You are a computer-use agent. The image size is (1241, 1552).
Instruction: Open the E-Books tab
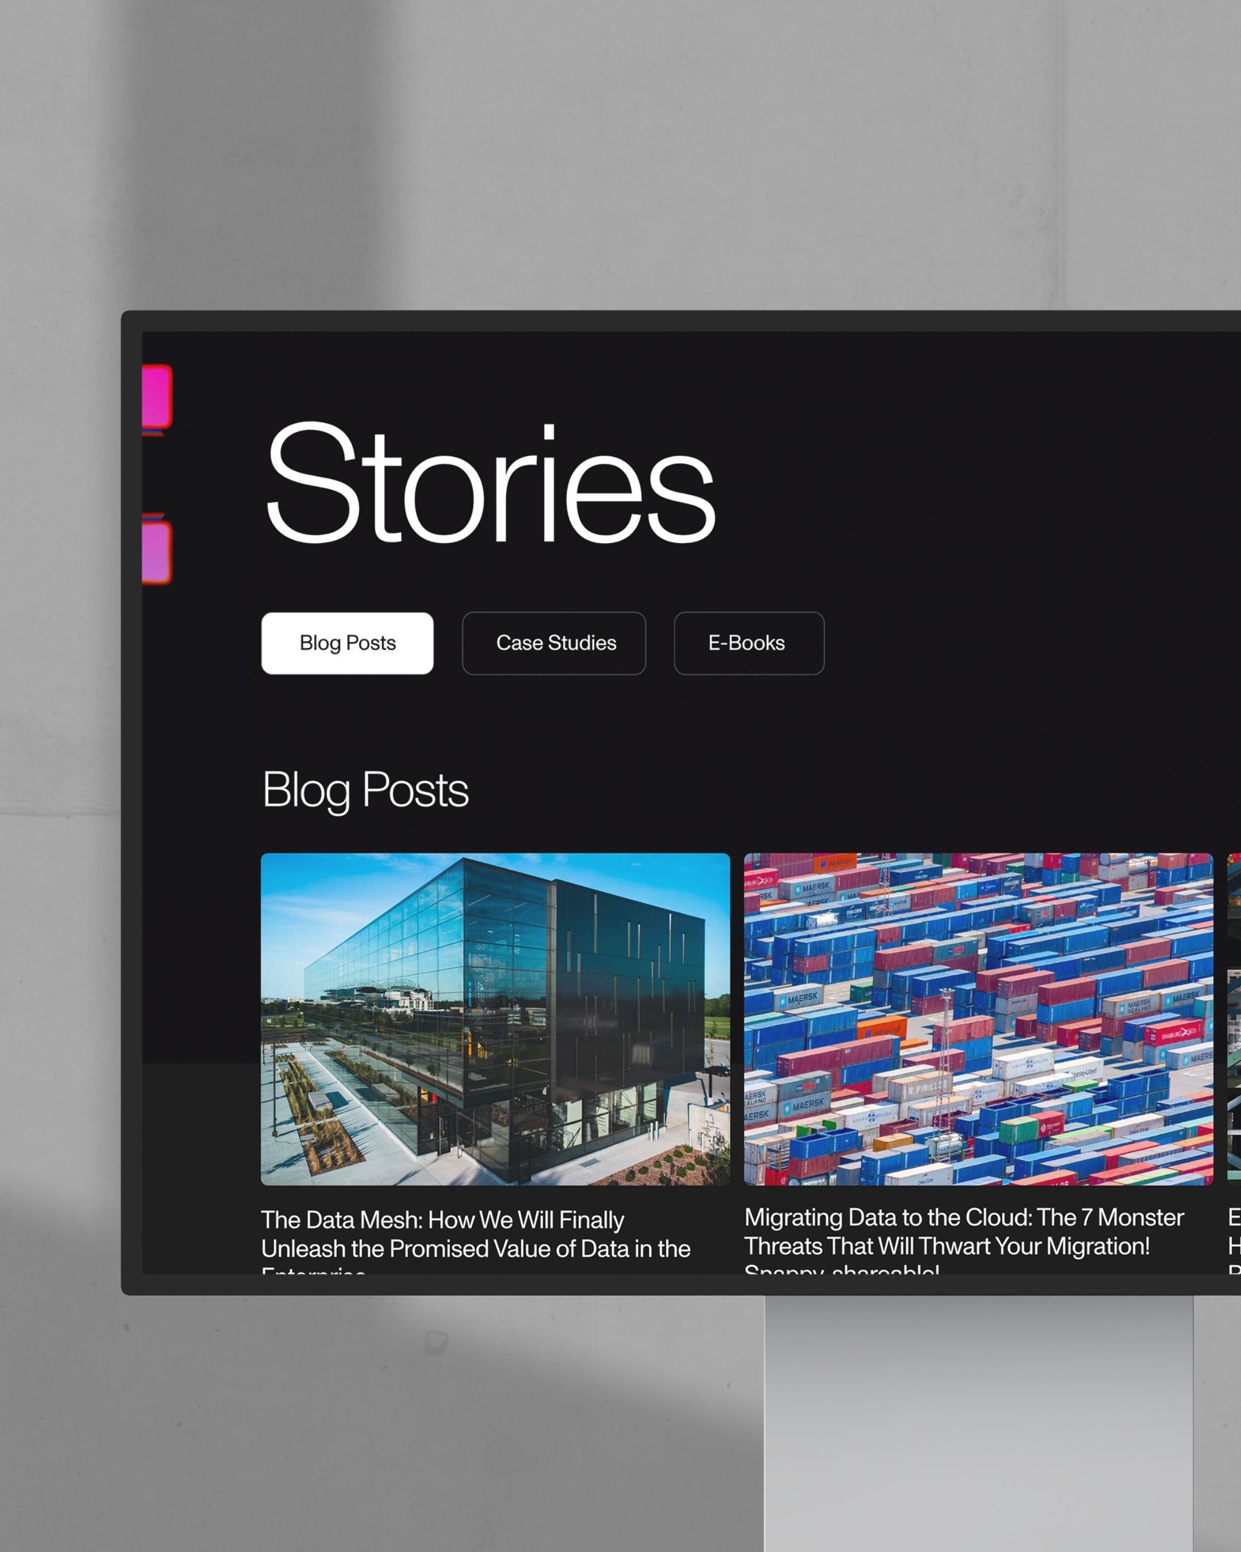click(x=749, y=643)
